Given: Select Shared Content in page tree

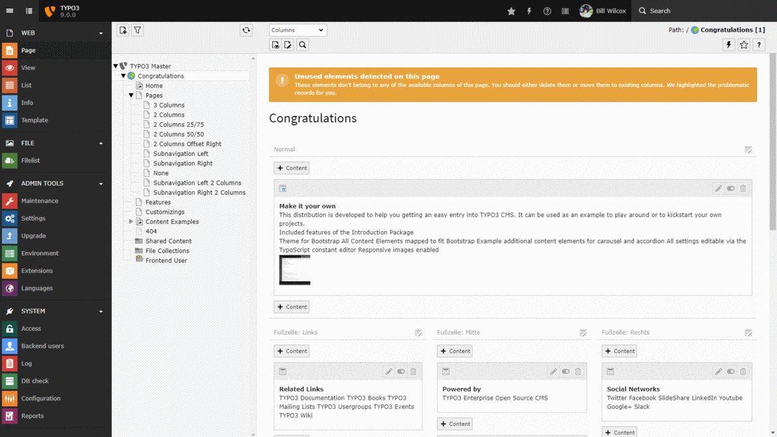Looking at the screenshot, I should click(169, 241).
